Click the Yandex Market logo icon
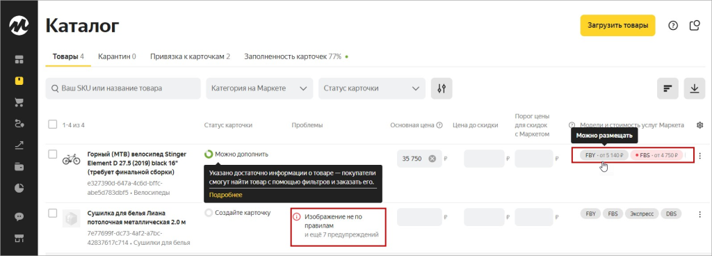The width and height of the screenshot is (712, 256). [19, 26]
